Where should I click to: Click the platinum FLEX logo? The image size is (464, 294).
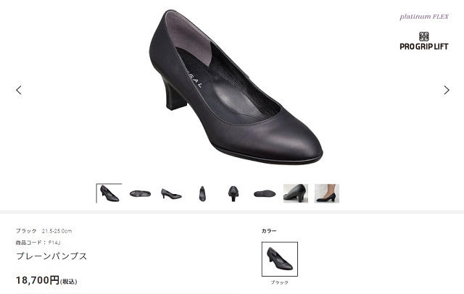coord(424,17)
